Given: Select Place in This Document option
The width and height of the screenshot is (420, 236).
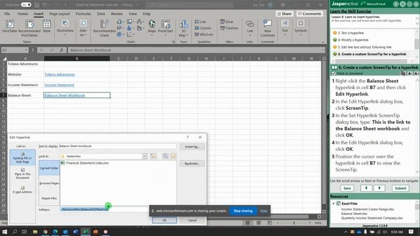Looking at the screenshot, I should (22, 173).
